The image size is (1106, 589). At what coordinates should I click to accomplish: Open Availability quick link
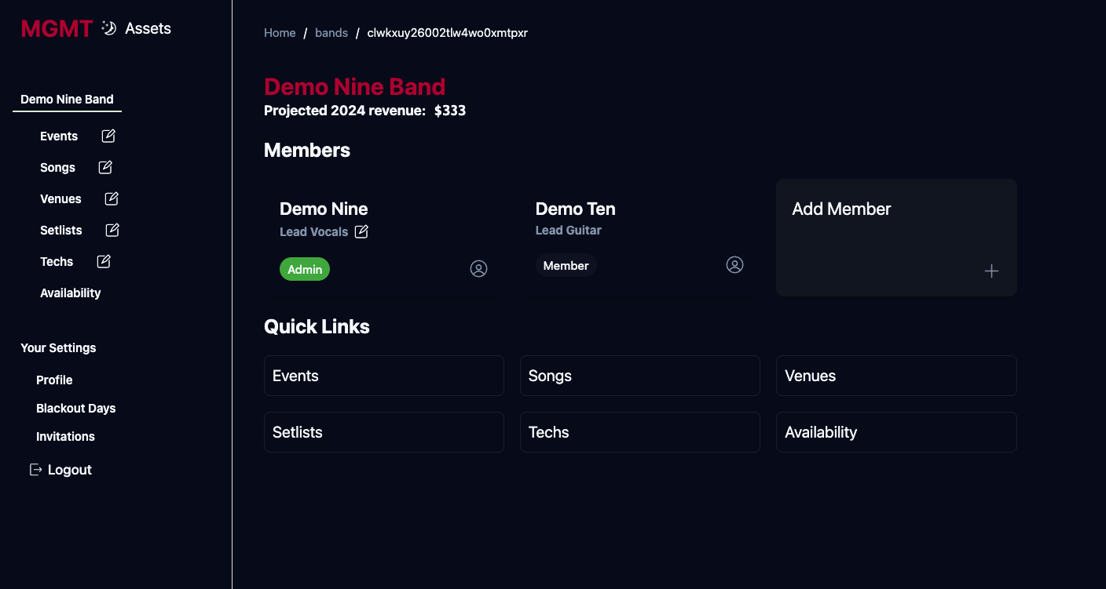(x=896, y=432)
